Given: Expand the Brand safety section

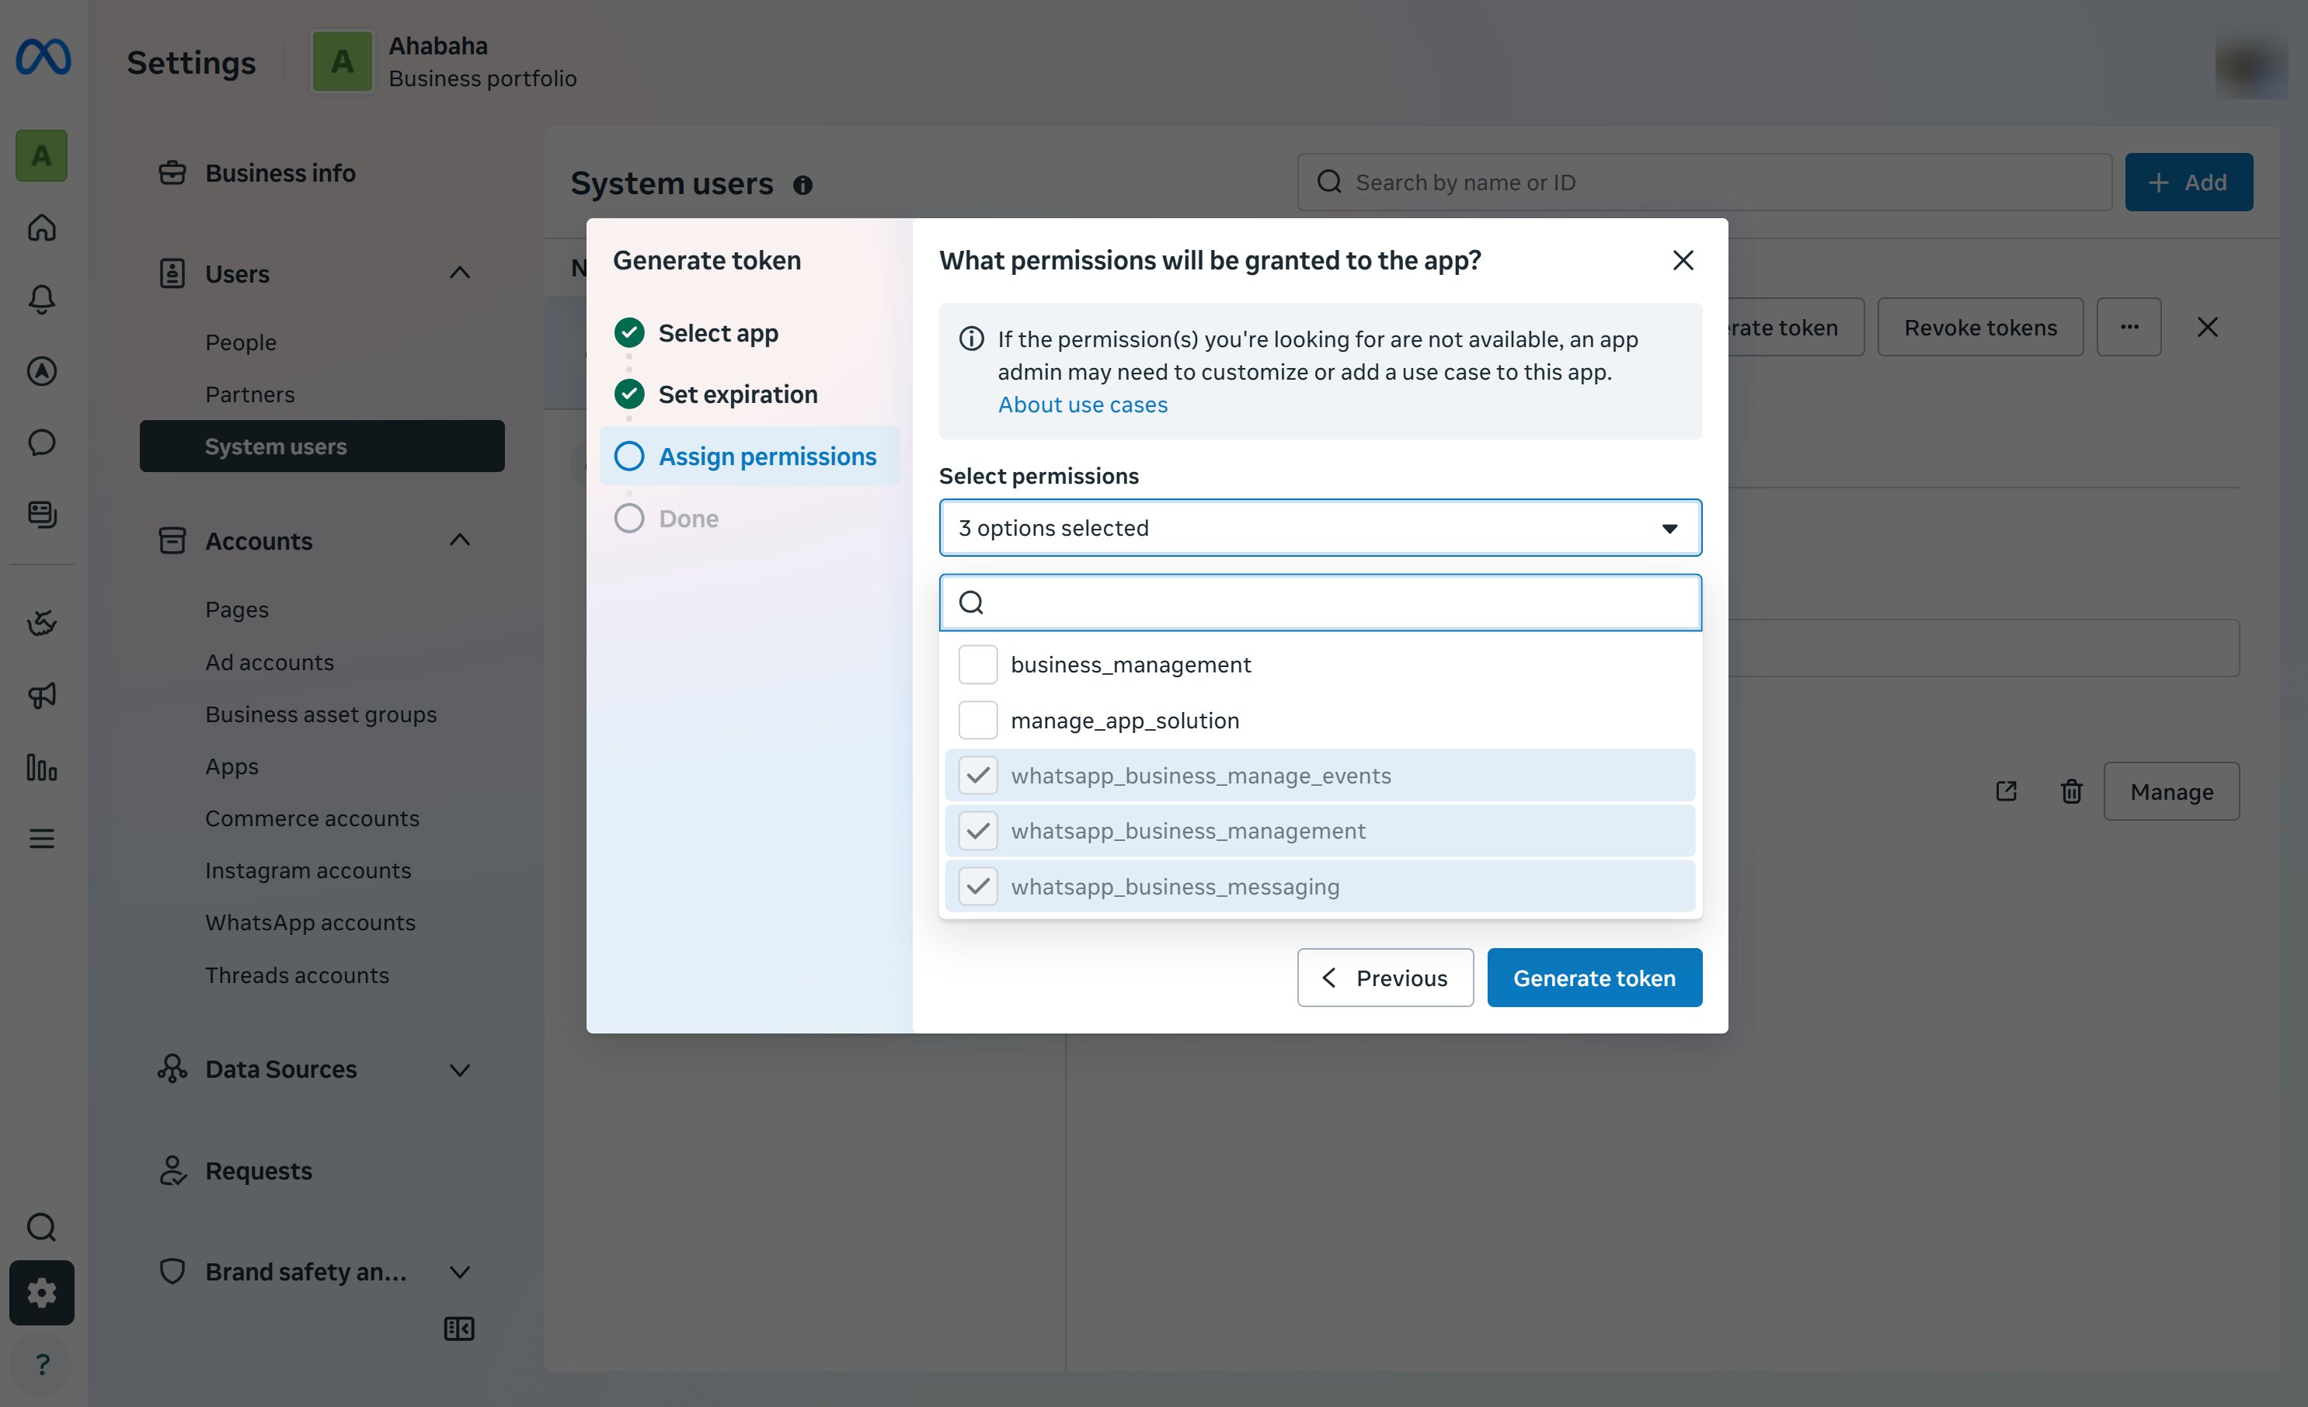Looking at the screenshot, I should pos(459,1271).
